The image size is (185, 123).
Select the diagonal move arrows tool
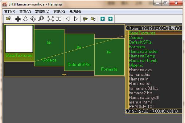coord(33,19)
